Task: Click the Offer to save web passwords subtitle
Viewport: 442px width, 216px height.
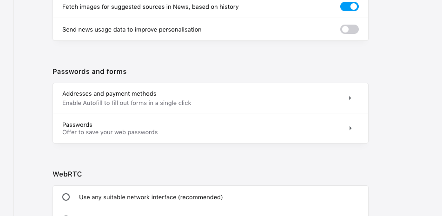Action: 110,132
